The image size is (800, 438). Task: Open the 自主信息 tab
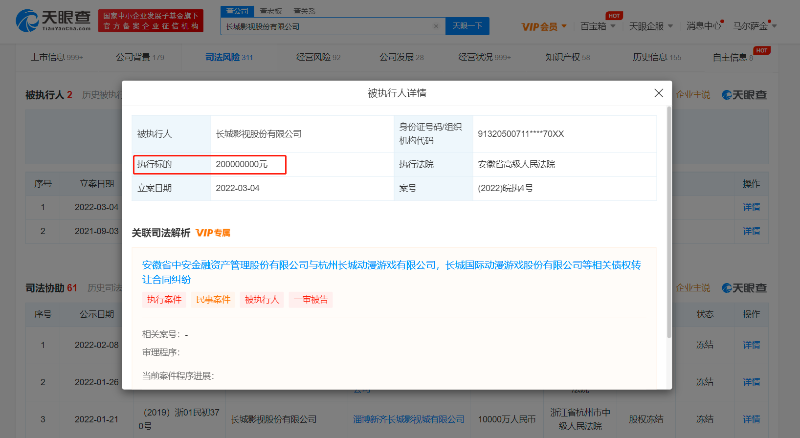733,57
